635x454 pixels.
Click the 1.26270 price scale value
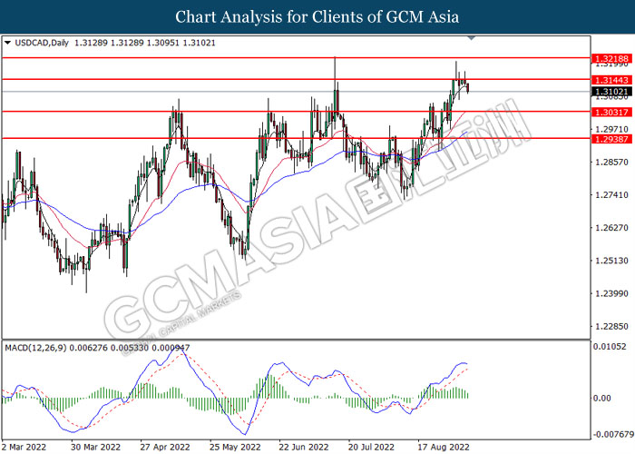pos(611,228)
